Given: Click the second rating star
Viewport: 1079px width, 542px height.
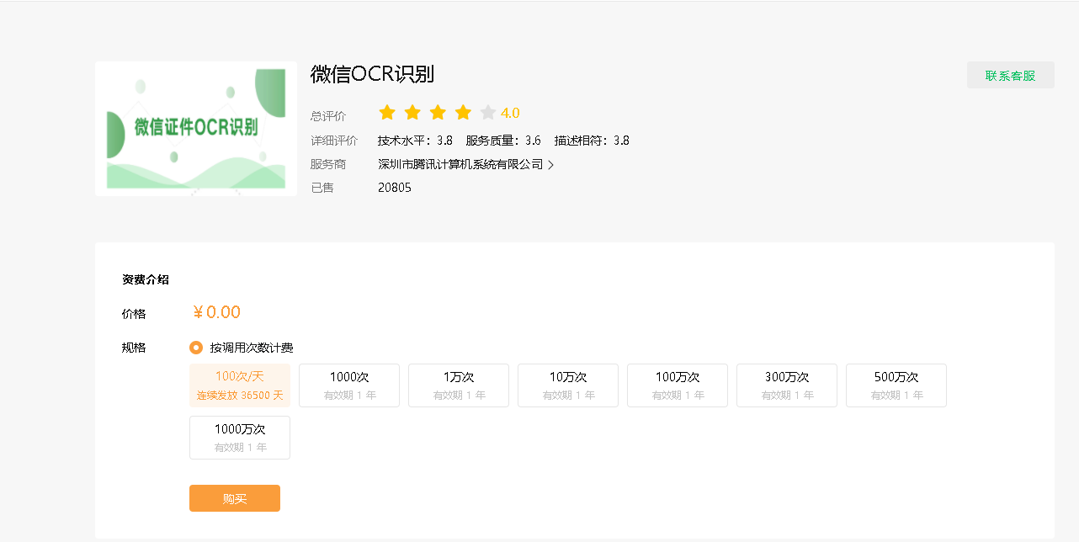Looking at the screenshot, I should pyautogui.click(x=412, y=113).
